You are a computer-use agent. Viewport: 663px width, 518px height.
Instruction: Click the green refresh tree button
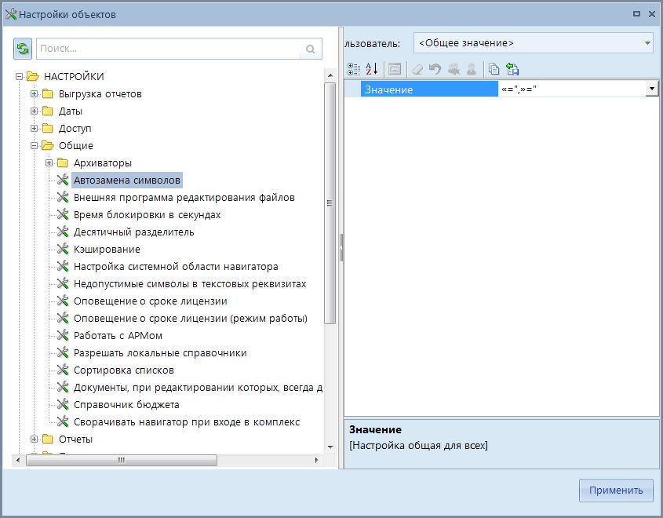click(23, 49)
